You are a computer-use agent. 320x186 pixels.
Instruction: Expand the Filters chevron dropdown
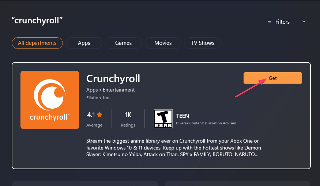pyautogui.click(x=304, y=22)
